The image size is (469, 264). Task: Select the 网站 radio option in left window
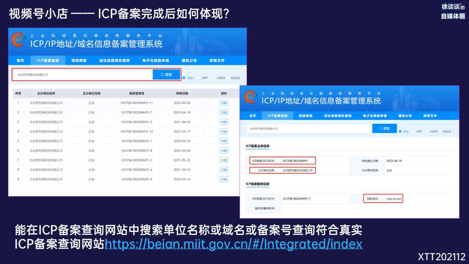(184, 78)
